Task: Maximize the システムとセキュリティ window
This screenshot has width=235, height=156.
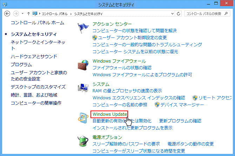Action: [x=216, y=3]
